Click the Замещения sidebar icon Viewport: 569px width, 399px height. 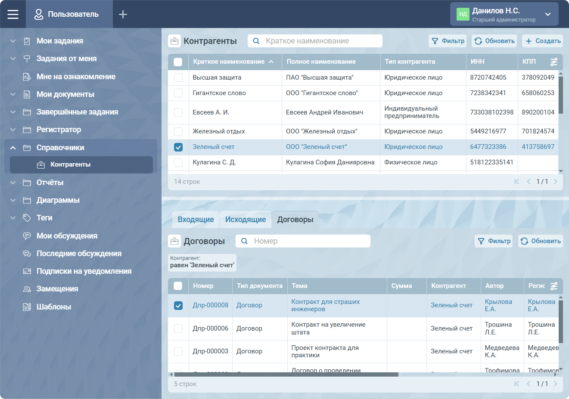pos(27,289)
